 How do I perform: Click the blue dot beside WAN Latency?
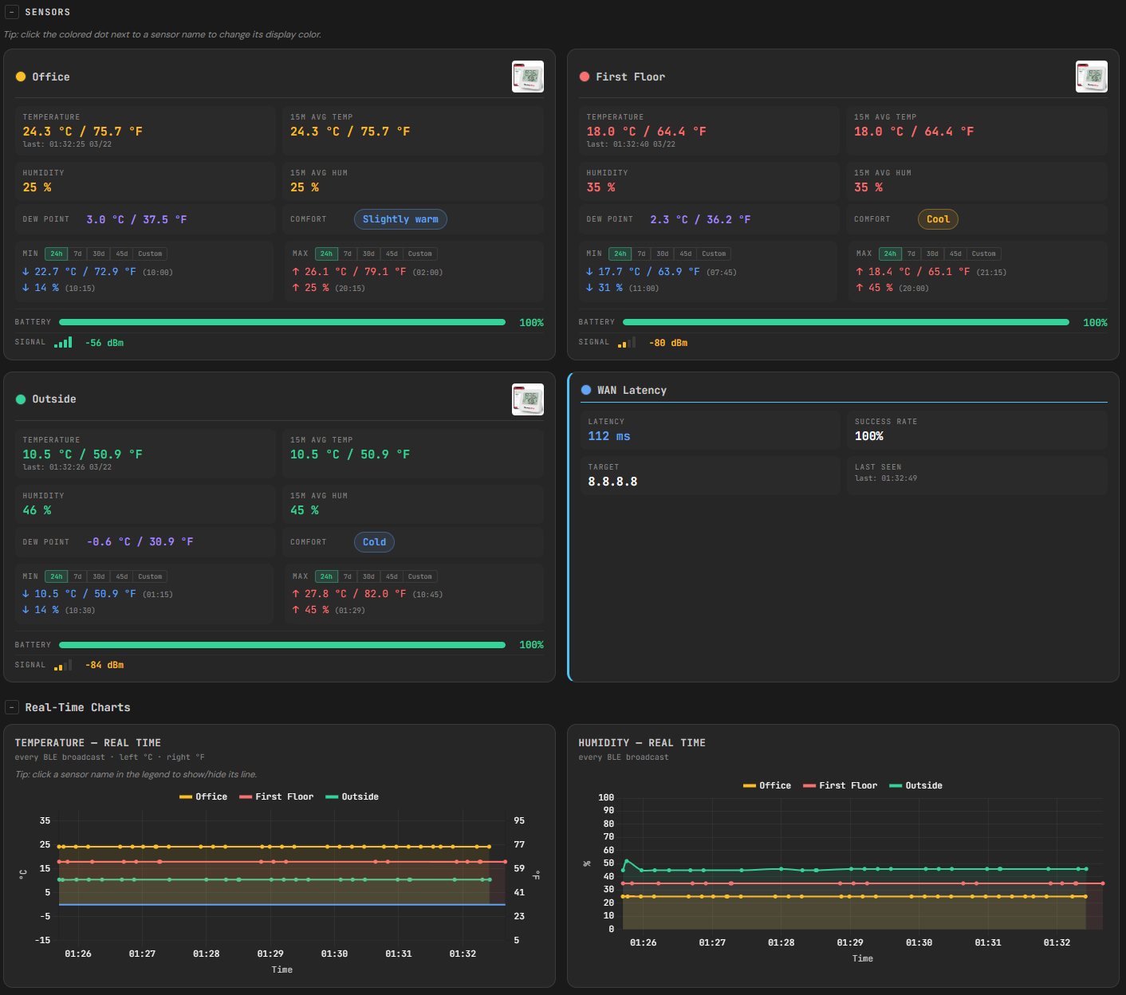pyautogui.click(x=586, y=390)
